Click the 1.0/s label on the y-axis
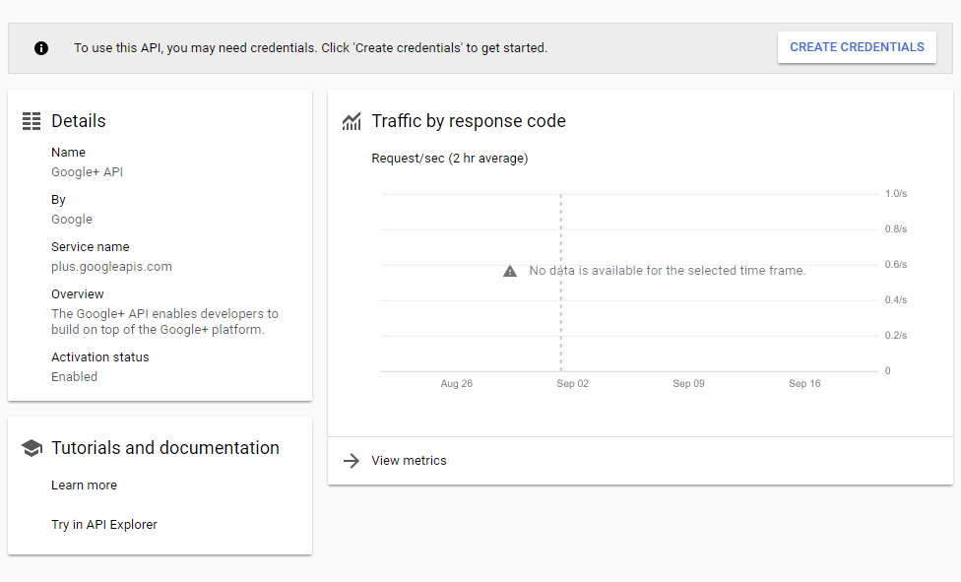Image resolution: width=961 pixels, height=582 pixels. point(895,194)
